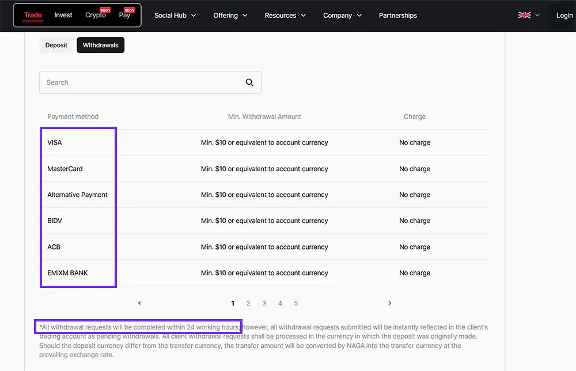
Task: Click No charge in VISA row
Action: (415, 142)
